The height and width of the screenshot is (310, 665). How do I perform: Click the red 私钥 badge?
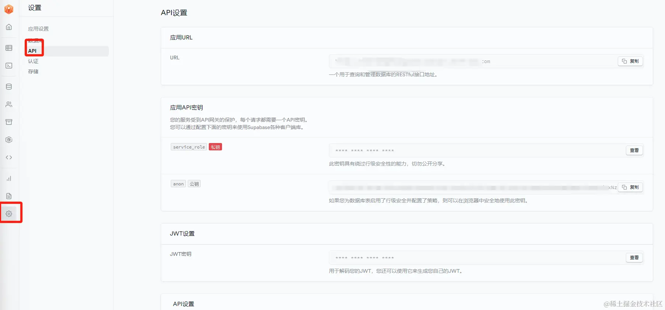click(215, 147)
